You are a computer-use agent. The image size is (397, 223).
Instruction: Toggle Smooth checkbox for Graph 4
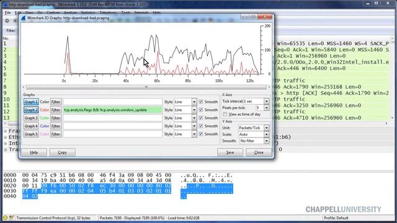coord(201,126)
